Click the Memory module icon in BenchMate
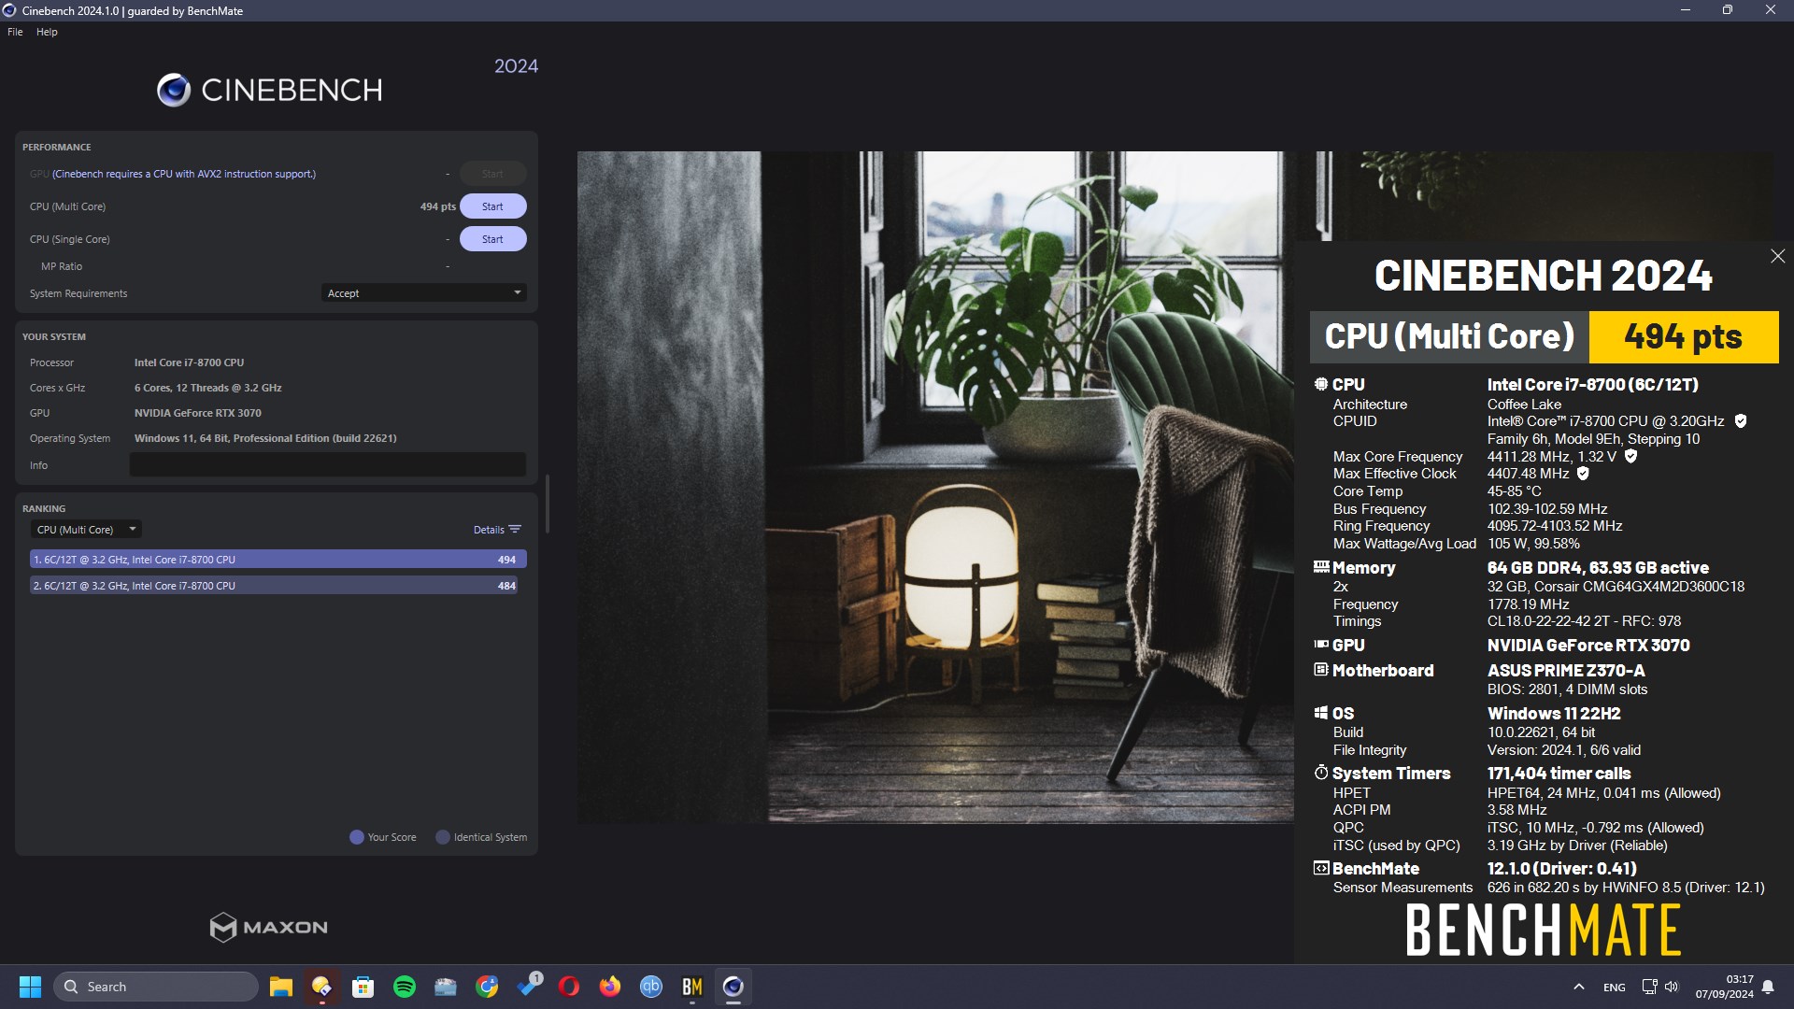This screenshot has height=1009, width=1794. pos(1321,567)
